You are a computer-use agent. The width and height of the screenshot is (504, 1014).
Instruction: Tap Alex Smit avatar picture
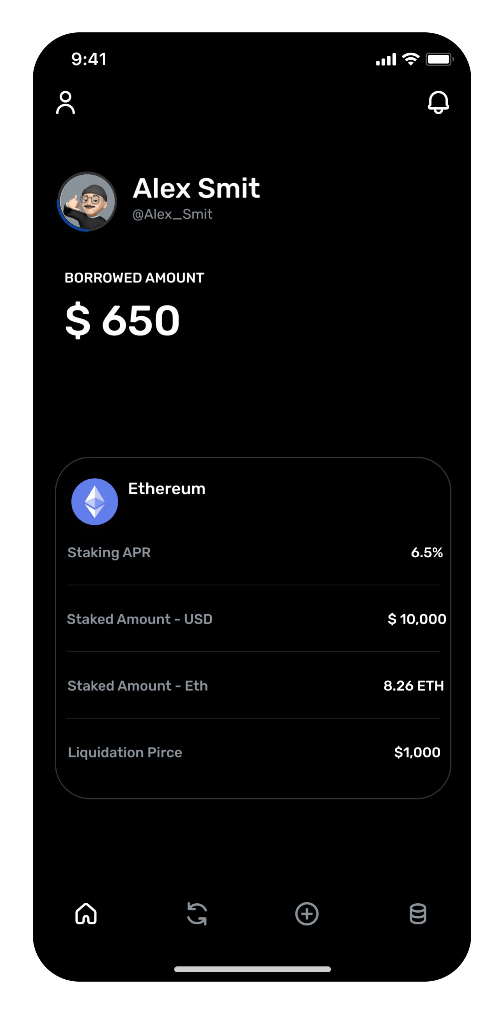pyautogui.click(x=87, y=201)
